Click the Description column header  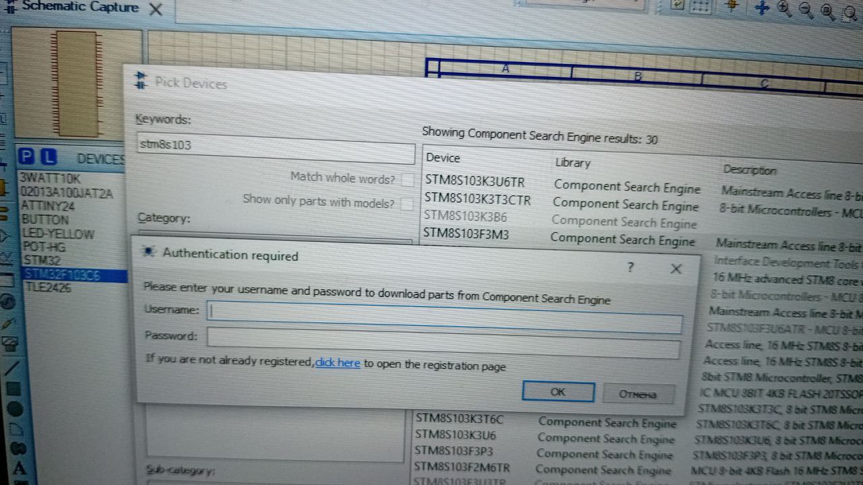coord(750,170)
